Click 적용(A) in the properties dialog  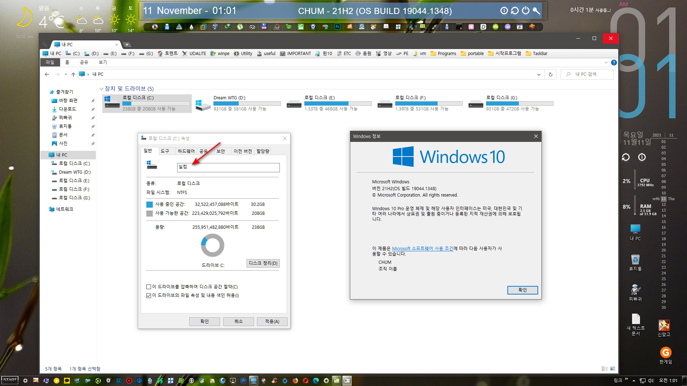click(x=272, y=322)
